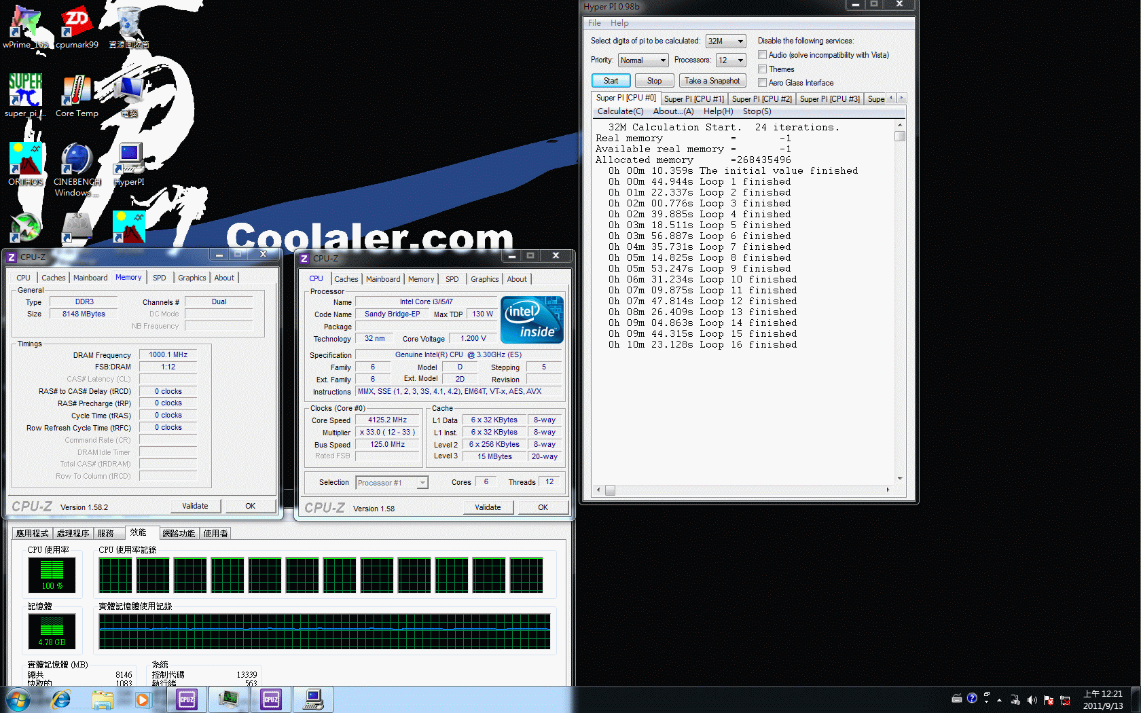
Task: Click the help question mark tray icon
Action: pos(972,698)
